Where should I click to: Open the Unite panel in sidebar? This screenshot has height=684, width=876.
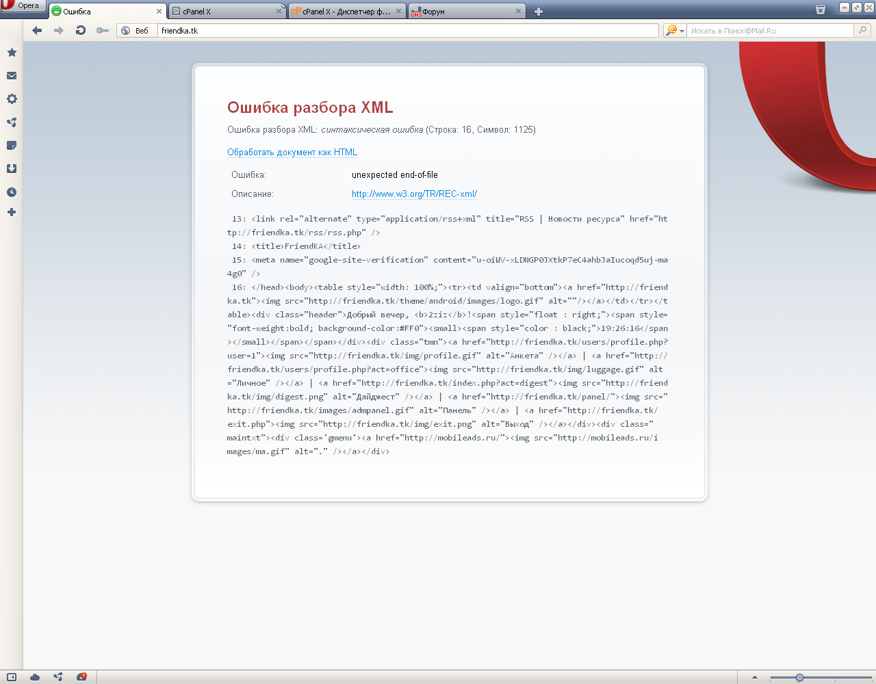pos(12,122)
